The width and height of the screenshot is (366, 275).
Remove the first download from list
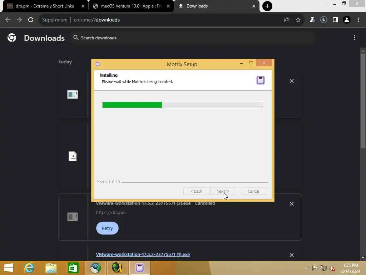pyautogui.click(x=292, y=81)
